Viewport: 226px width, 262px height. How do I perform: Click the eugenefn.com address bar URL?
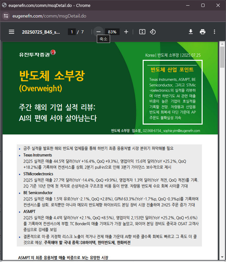[49, 16]
